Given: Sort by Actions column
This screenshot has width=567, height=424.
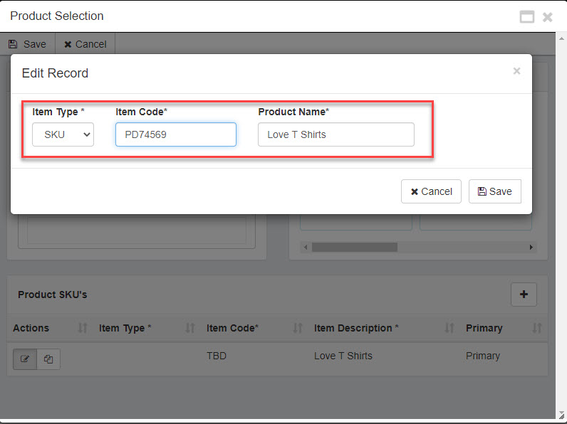Looking at the screenshot, I should (83, 328).
